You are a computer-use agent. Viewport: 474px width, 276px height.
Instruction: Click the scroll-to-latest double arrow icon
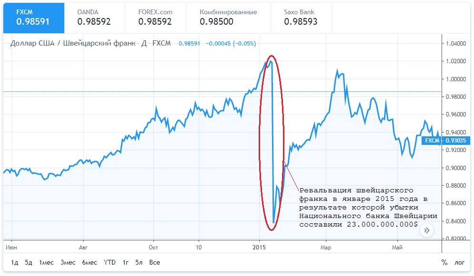click(x=427, y=230)
